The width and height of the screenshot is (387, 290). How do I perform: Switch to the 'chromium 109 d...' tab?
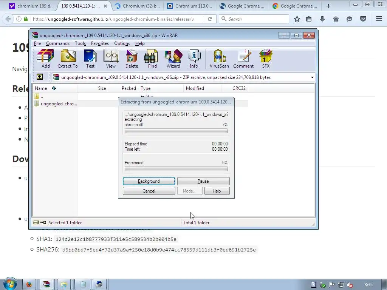[x=31, y=6]
